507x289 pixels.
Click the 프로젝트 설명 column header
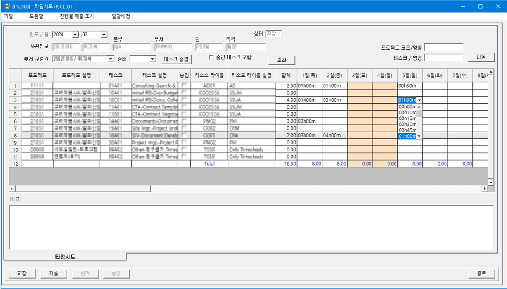coord(76,75)
